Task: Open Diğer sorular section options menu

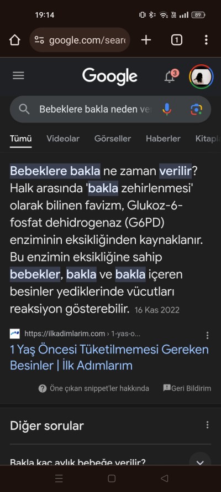Action: click(207, 425)
